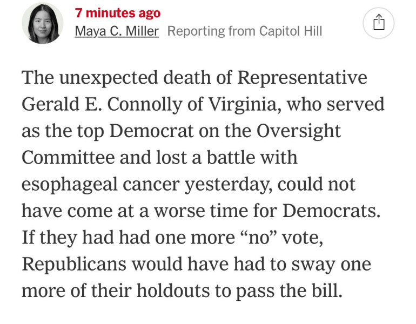The width and height of the screenshot is (416, 324).
Task: Click the word "Representative" in the first line
Action: point(302,78)
